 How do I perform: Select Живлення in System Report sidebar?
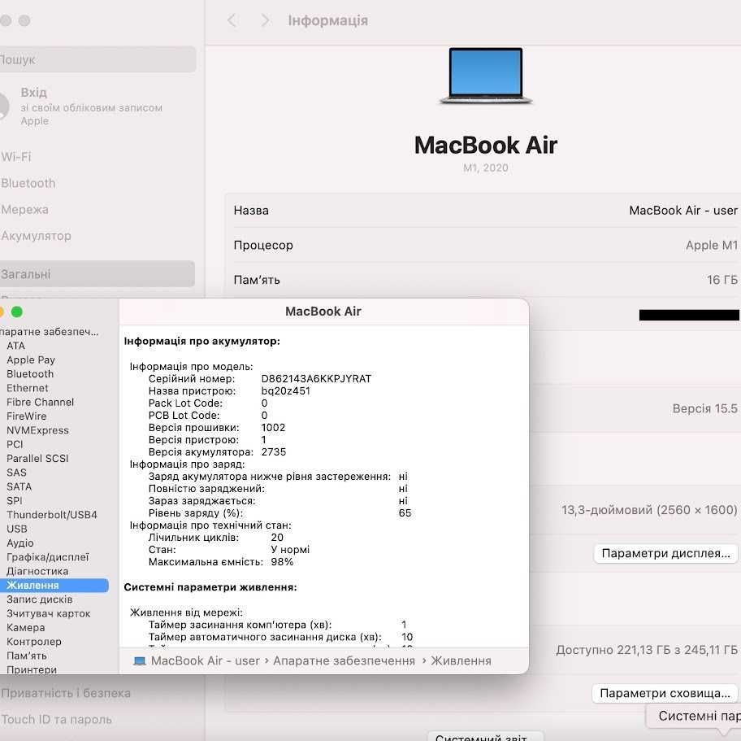tap(54, 586)
